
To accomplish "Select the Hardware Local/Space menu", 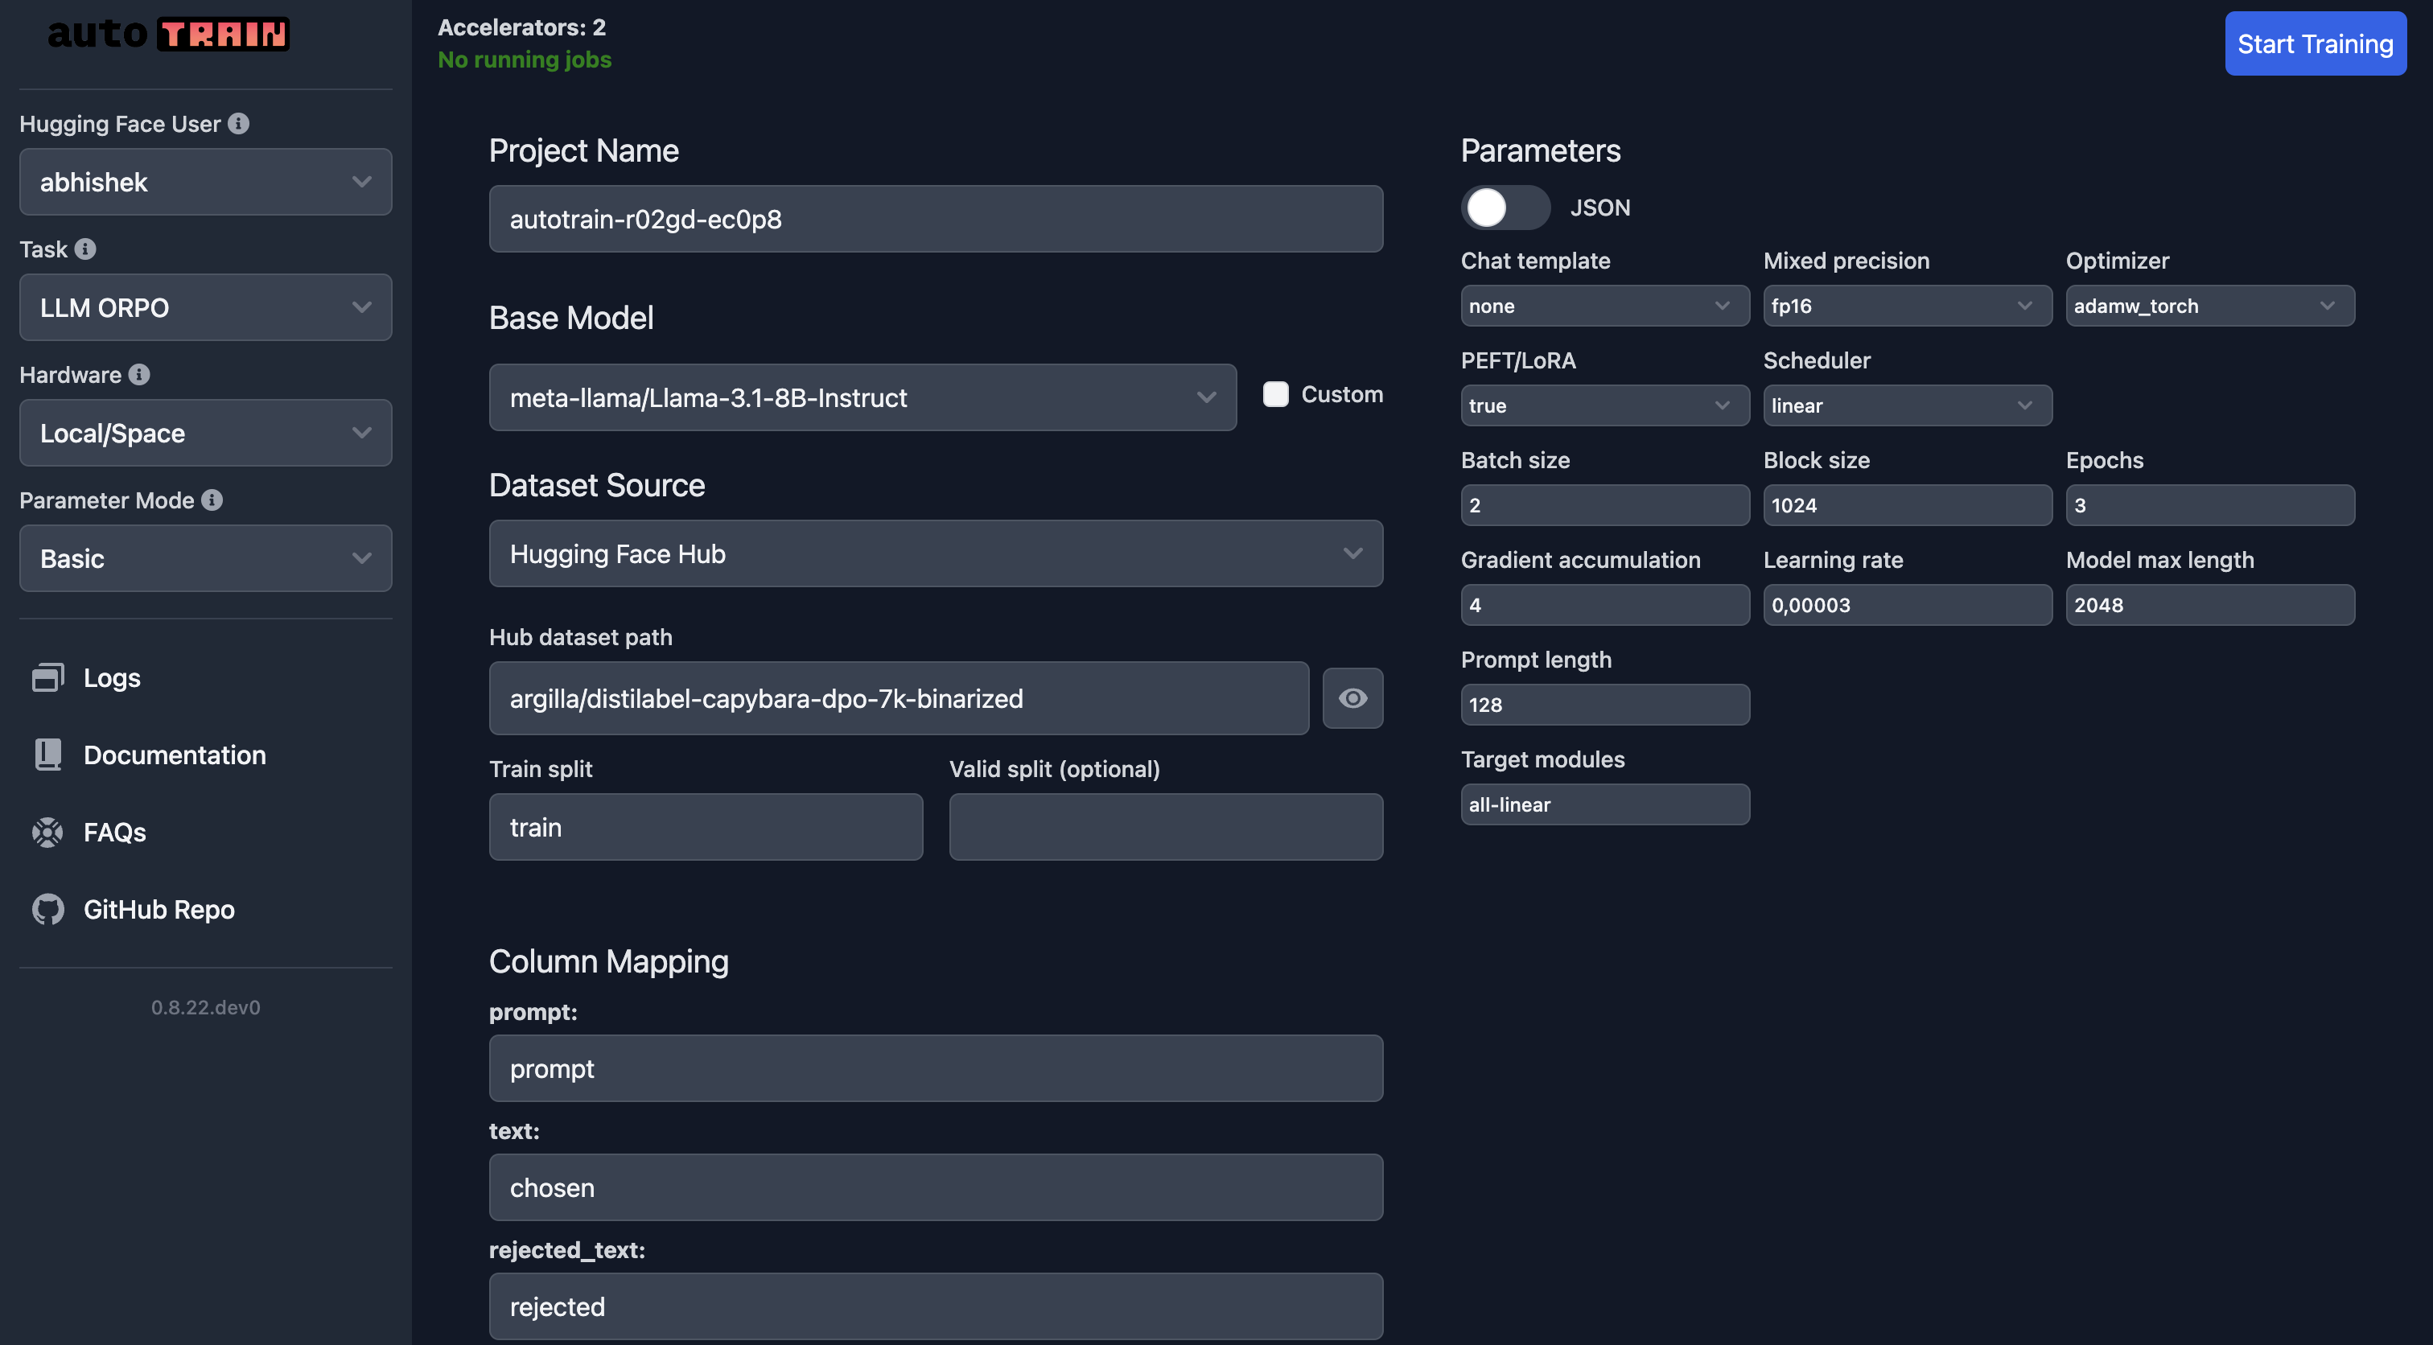I will click(x=205, y=432).
